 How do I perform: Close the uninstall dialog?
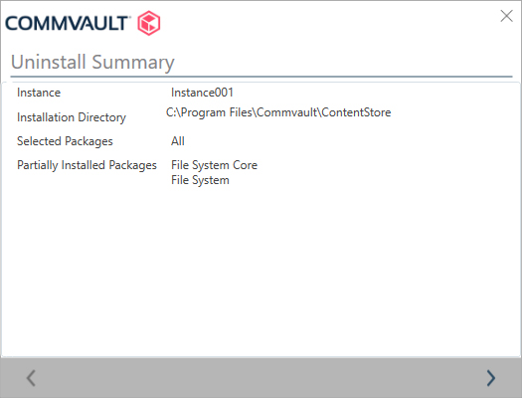(x=506, y=16)
